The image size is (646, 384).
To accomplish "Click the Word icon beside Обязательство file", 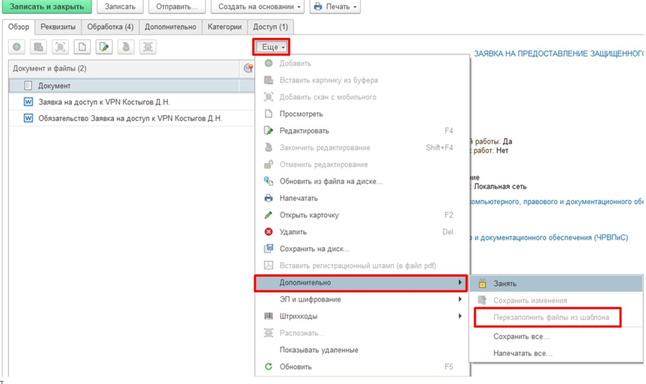I will [x=28, y=119].
